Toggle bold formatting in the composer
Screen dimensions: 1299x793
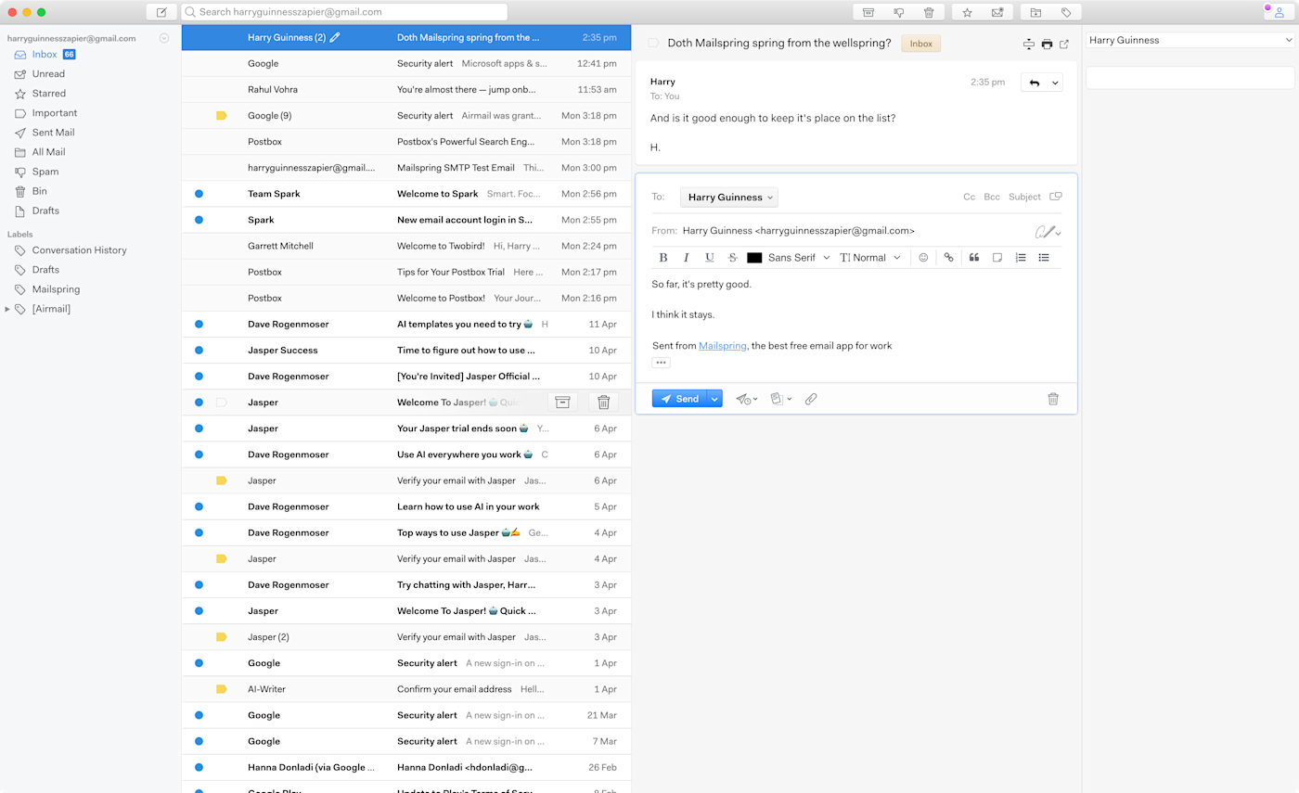[x=663, y=258]
